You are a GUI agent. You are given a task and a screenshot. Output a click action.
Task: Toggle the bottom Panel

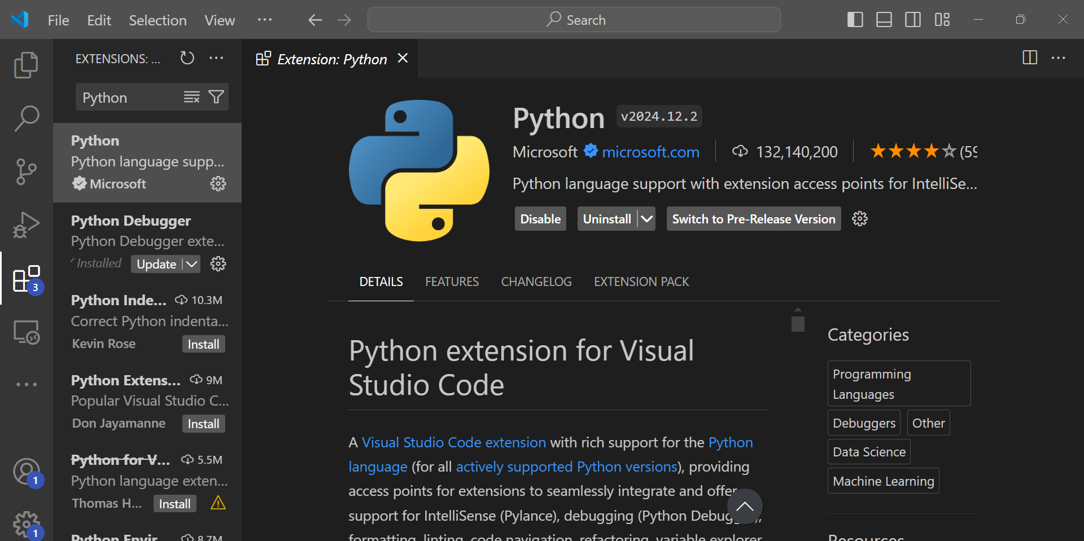pos(884,19)
